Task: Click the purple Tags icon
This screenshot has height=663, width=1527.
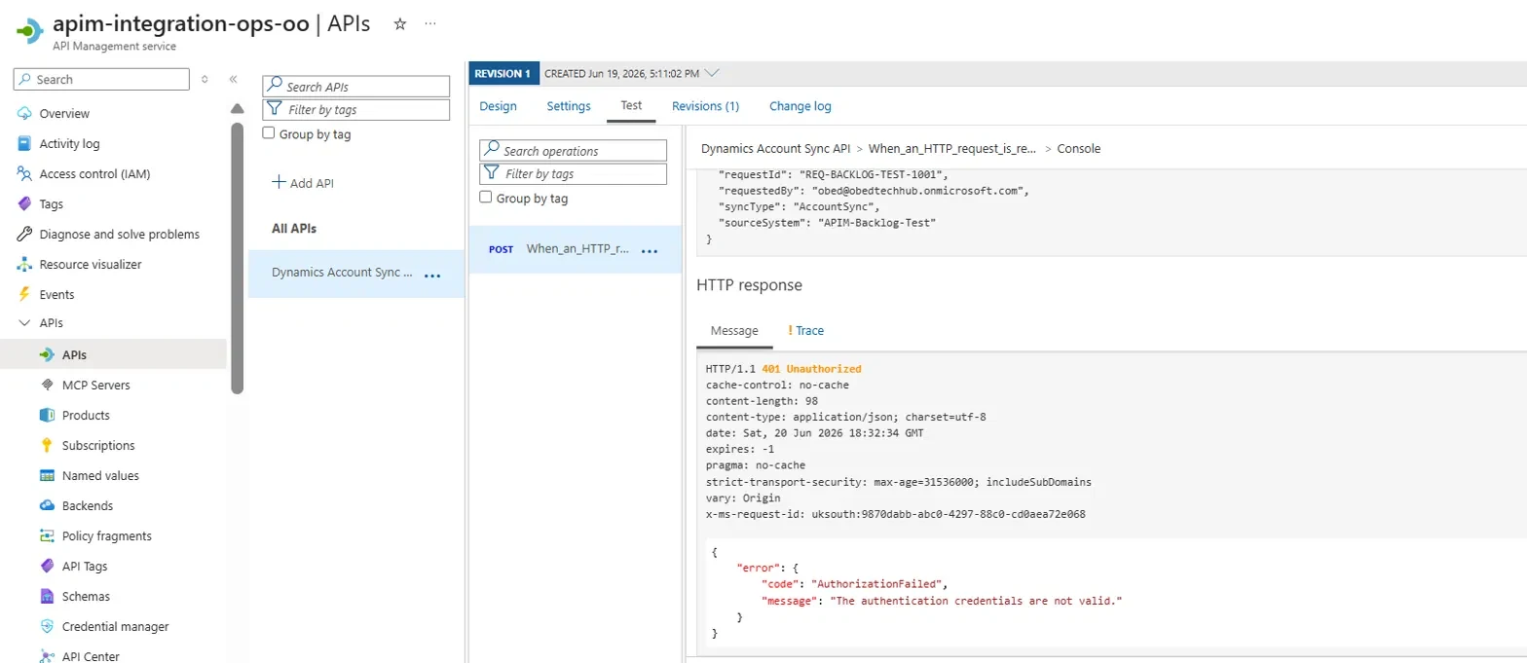Action: (25, 204)
